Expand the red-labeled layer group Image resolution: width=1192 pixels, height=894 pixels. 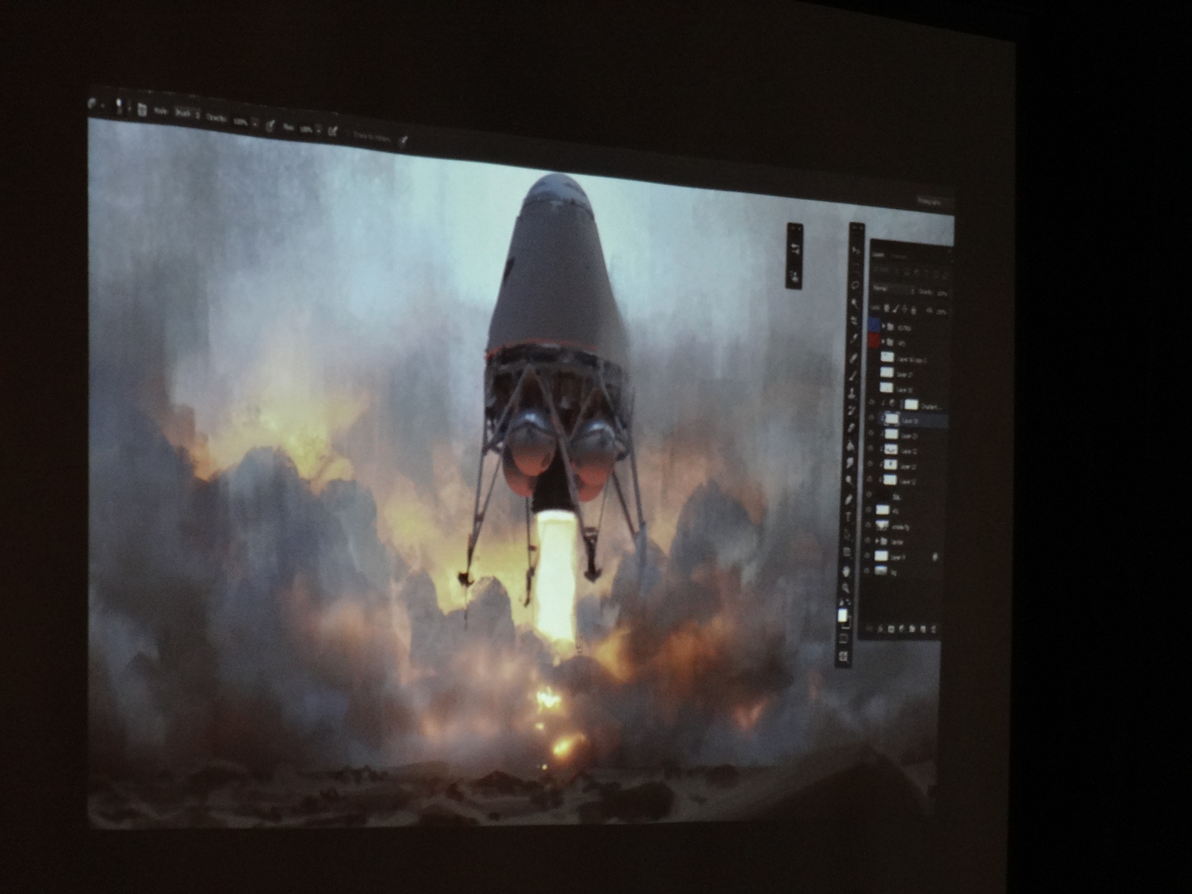[883, 341]
